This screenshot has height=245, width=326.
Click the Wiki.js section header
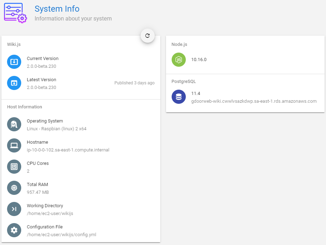coord(14,44)
